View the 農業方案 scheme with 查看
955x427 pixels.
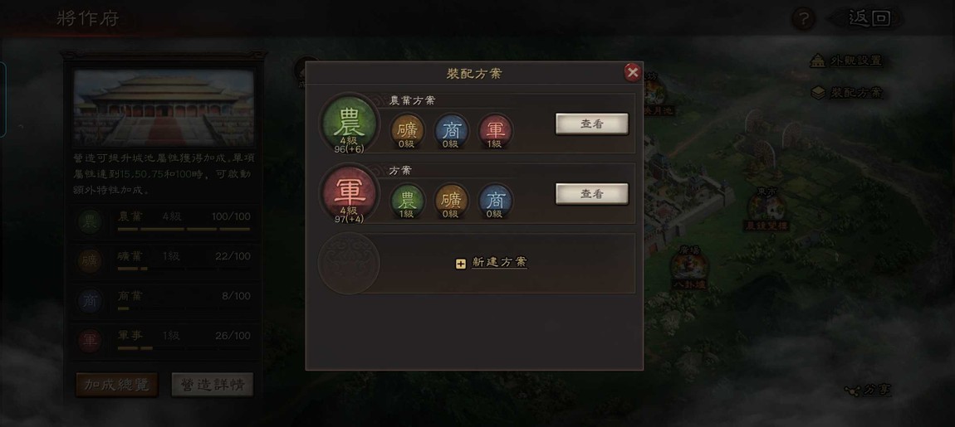(591, 124)
